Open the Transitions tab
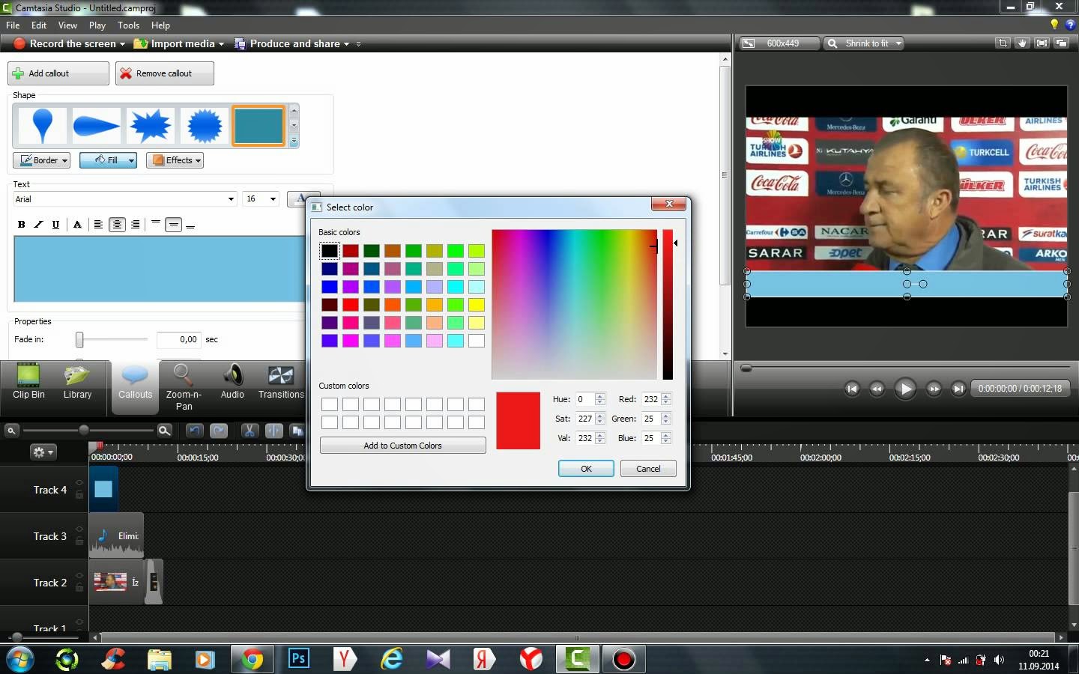This screenshot has width=1079, height=674. pos(281,380)
